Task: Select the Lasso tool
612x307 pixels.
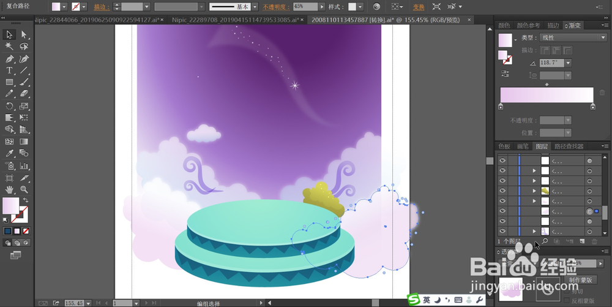Action: pyautogui.click(x=24, y=47)
